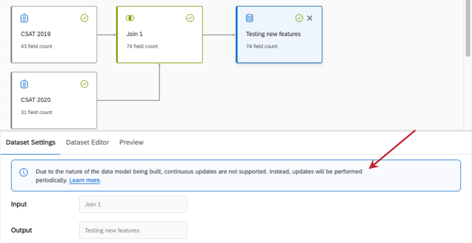Click the Output field for Testing new features
472x243 pixels.
pyautogui.click(x=133, y=230)
